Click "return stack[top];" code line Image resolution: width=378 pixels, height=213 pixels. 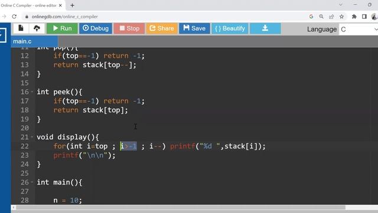tap(90, 110)
